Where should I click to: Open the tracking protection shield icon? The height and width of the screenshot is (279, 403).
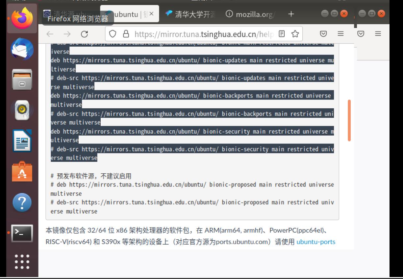point(113,34)
